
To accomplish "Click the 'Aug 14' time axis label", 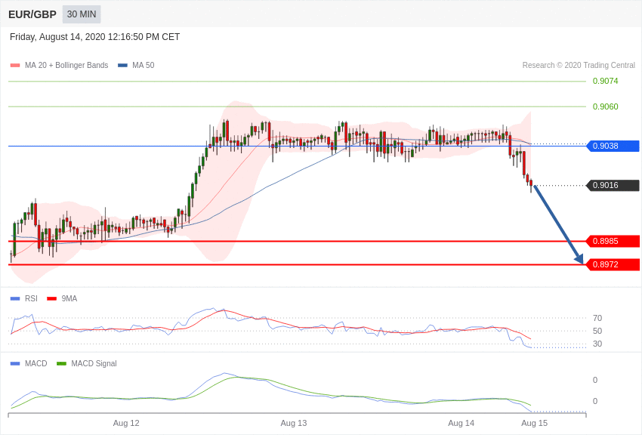I will click(x=461, y=423).
